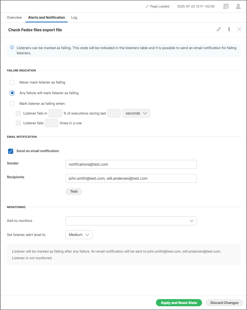Image resolution: width=247 pixels, height=310 pixels.
Task: Open the Medium alert level dropdown
Action: (79, 235)
